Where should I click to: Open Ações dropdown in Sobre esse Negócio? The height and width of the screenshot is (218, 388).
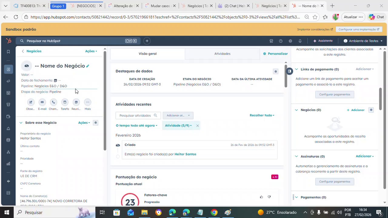click(84, 123)
